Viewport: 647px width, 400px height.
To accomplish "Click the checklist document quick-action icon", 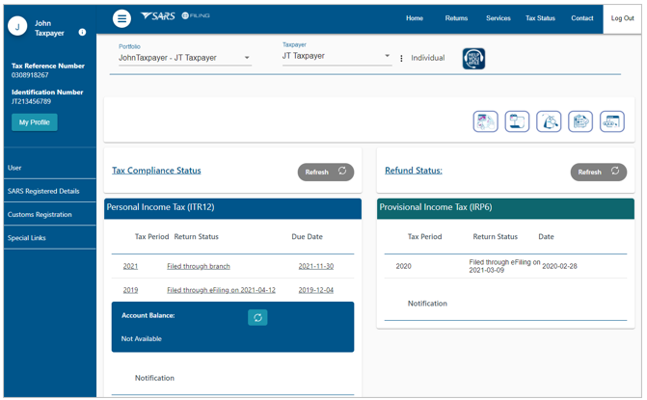I will tap(580, 121).
